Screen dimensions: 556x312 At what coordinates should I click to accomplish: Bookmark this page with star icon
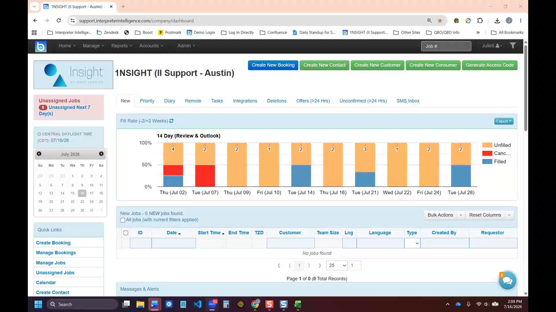[x=440, y=20]
